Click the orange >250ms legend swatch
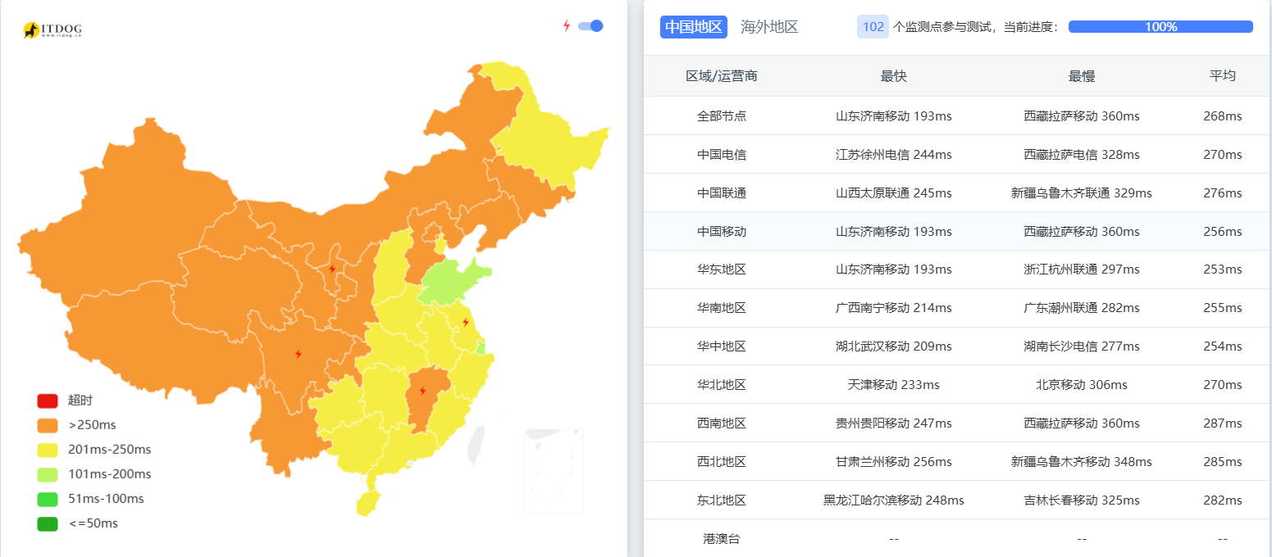This screenshot has width=1272, height=557. tap(48, 425)
